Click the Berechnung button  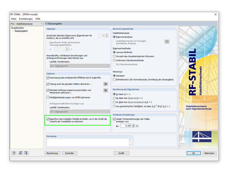coord(52,153)
